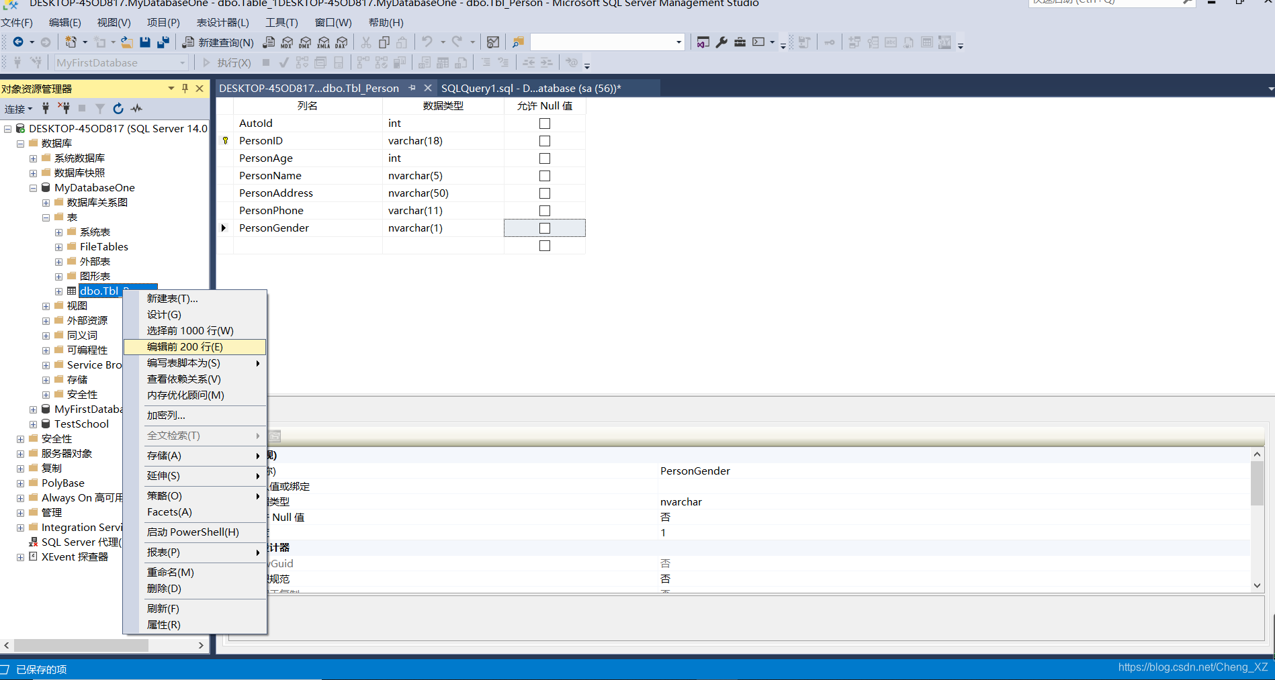1275x680 pixels.
Task: Select 编辑前 200 行(E) in context menu
Action: pyautogui.click(x=195, y=347)
